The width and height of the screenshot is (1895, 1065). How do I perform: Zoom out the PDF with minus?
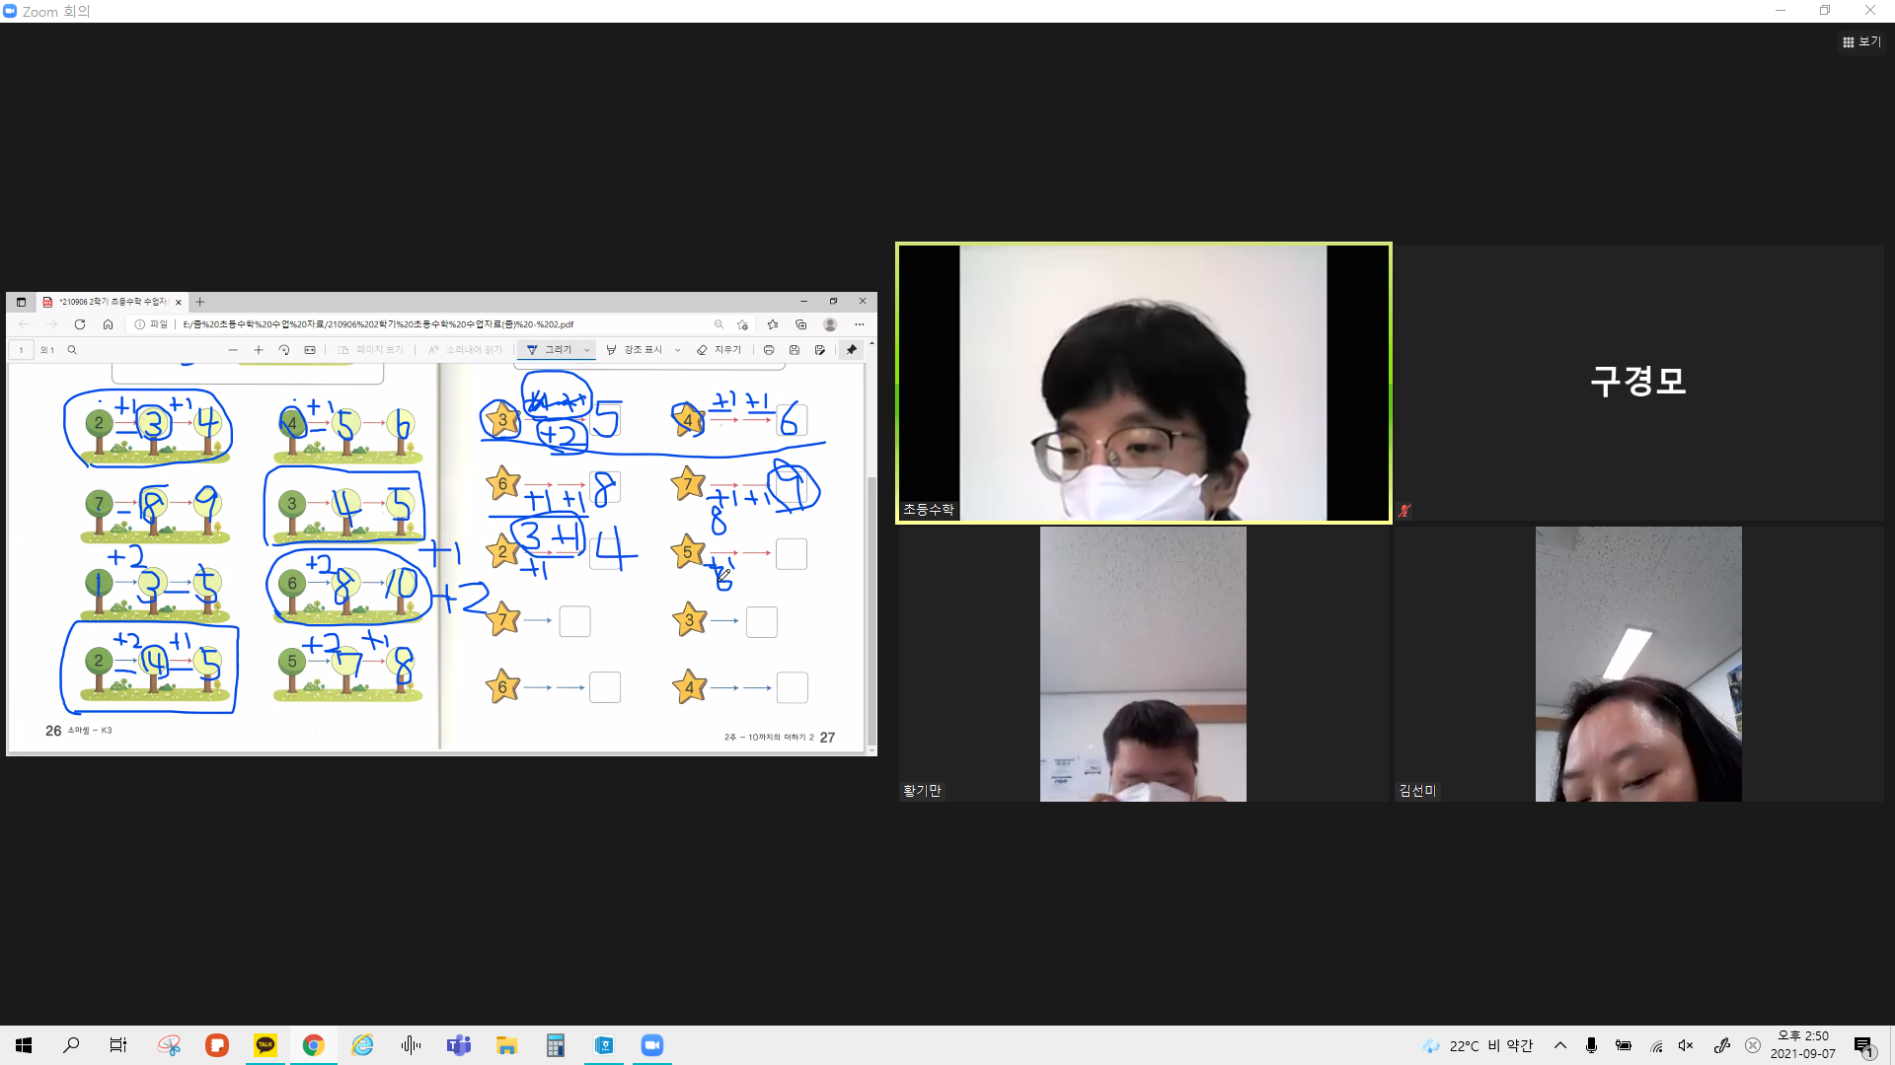tap(233, 350)
